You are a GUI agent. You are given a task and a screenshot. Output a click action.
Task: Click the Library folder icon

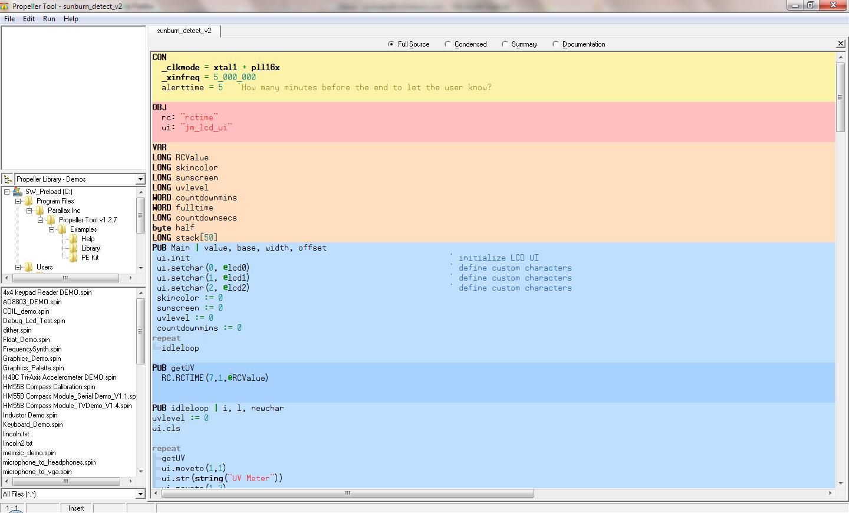(74, 248)
